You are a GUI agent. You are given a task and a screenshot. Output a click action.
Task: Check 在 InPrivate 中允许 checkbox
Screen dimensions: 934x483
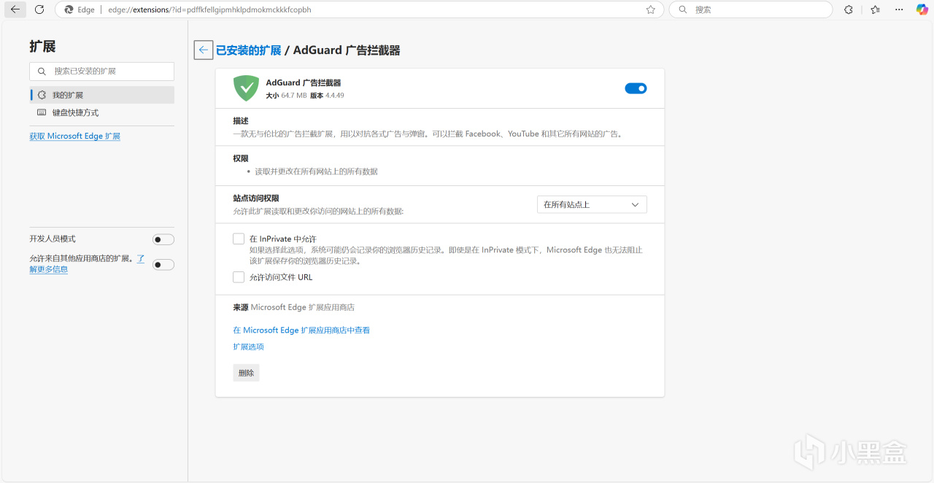coord(239,239)
